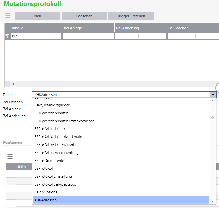219x208 pixels.
Task: Open the Positionen hamburger menu icon
Action: pyautogui.click(x=10, y=157)
